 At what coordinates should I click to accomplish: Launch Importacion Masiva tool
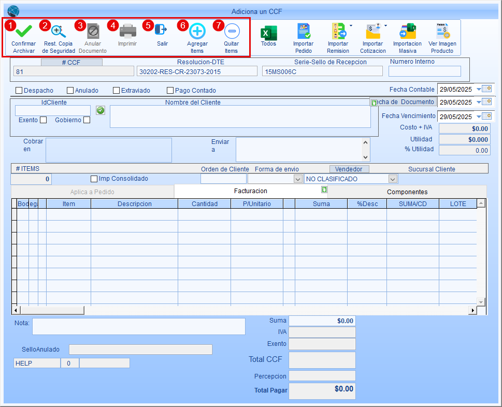click(408, 31)
